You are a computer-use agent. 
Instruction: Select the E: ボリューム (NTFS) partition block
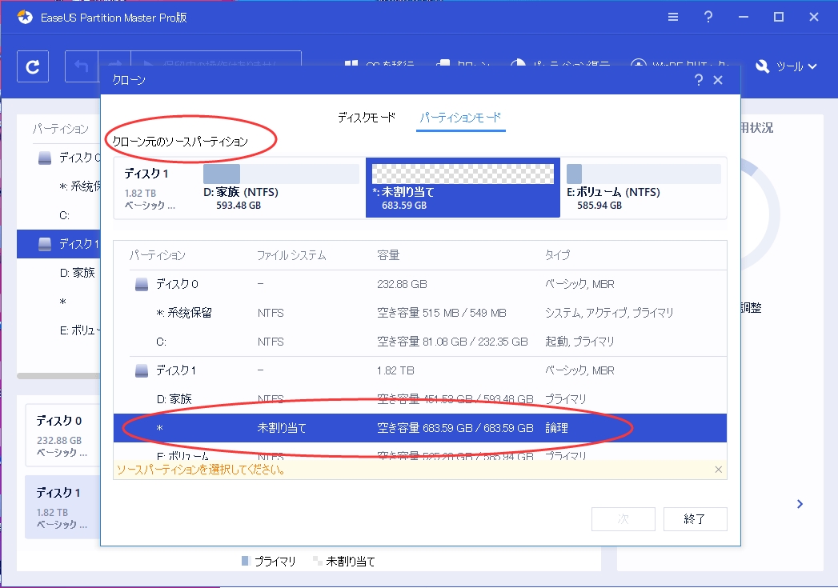coord(644,187)
